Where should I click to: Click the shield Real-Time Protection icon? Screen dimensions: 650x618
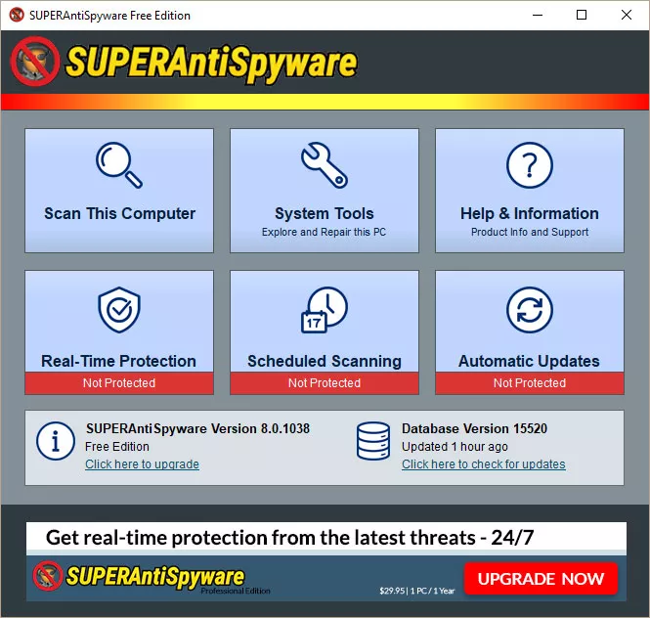119,309
